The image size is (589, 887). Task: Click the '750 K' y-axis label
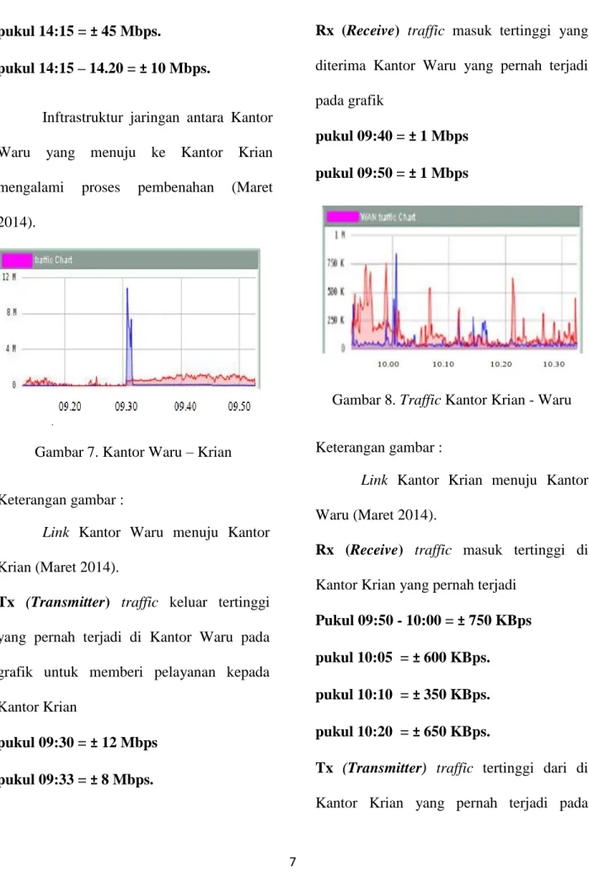(335, 262)
